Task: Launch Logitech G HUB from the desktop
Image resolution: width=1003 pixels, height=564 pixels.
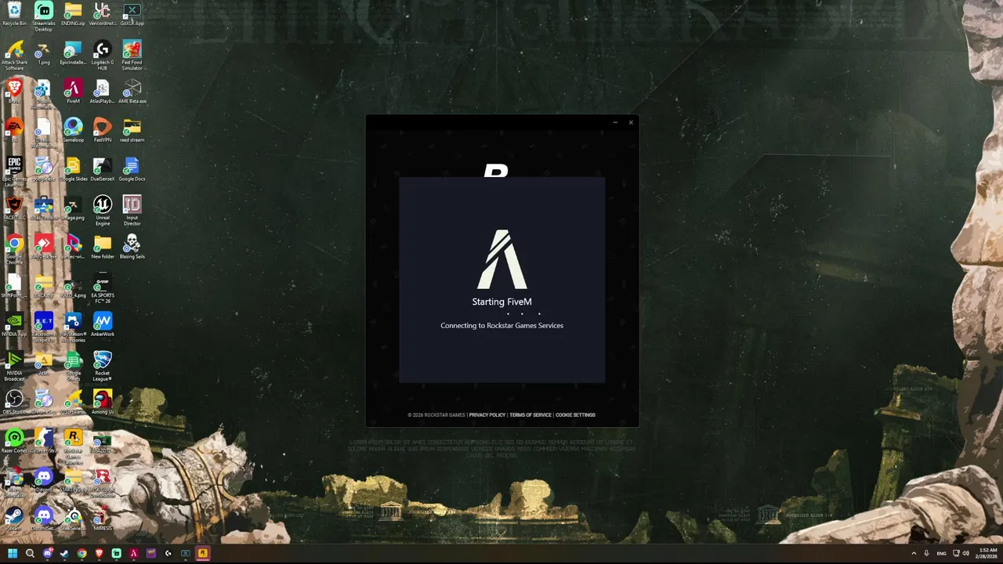Action: point(103,56)
